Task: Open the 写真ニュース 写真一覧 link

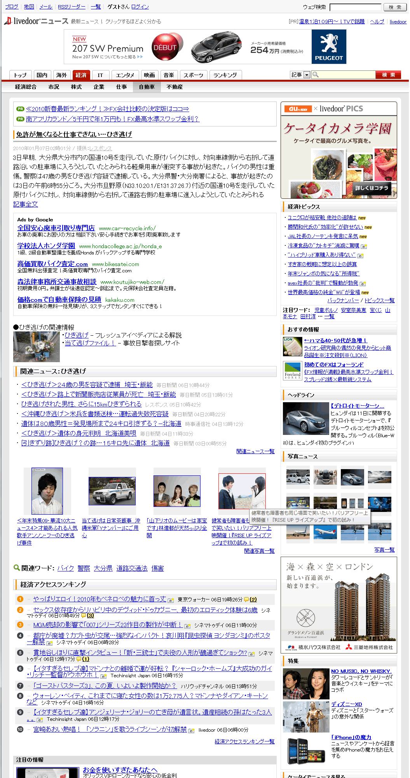Action: pyautogui.click(x=384, y=550)
